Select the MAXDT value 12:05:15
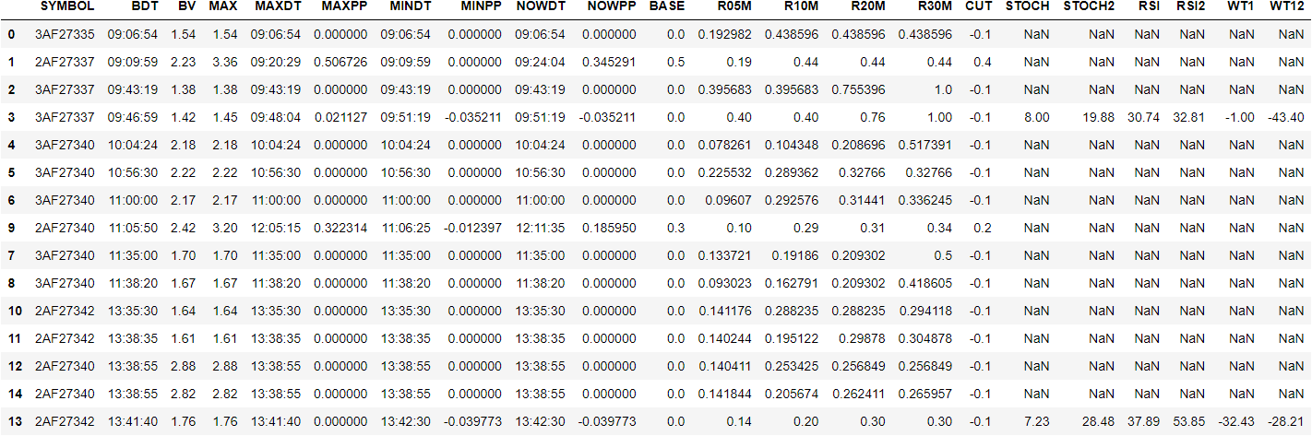 coord(276,228)
